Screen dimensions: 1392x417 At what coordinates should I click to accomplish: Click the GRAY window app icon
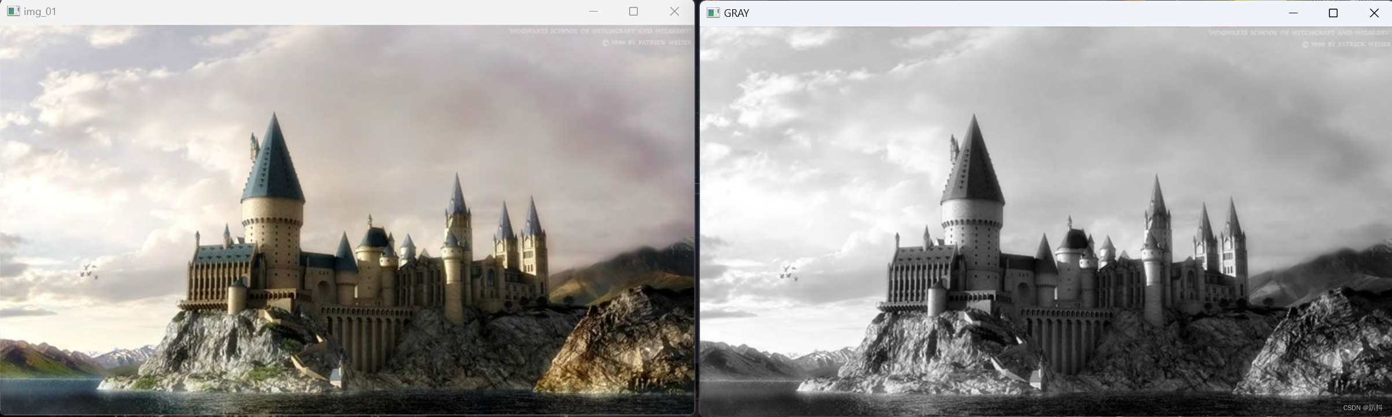714,13
